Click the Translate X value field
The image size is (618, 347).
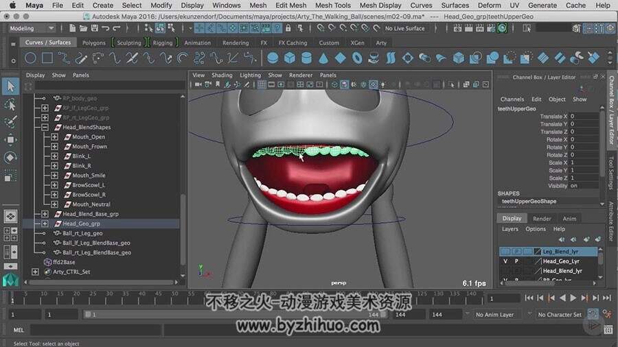point(584,116)
